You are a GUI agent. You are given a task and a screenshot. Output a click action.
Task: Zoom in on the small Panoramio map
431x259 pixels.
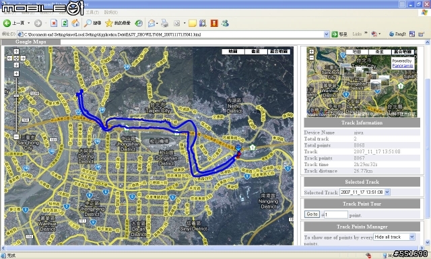click(x=311, y=52)
